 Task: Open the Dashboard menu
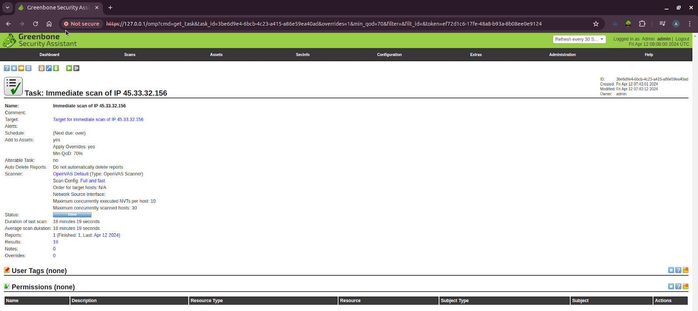click(49, 55)
